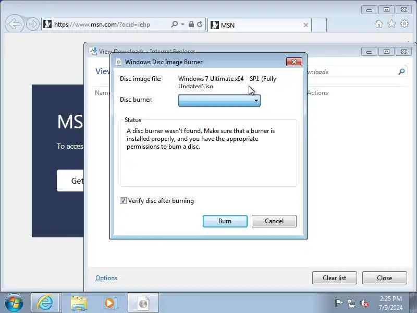This screenshot has height=313, width=417.
Task: Open Action Center flag tray icon
Action: (x=338, y=303)
